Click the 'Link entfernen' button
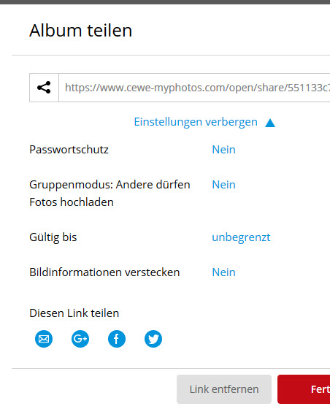 click(224, 389)
